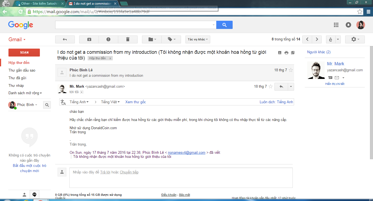The height and width of the screenshot is (201, 373).
Task: Click "Trả lời" in the reply box
Action: coord(105,172)
